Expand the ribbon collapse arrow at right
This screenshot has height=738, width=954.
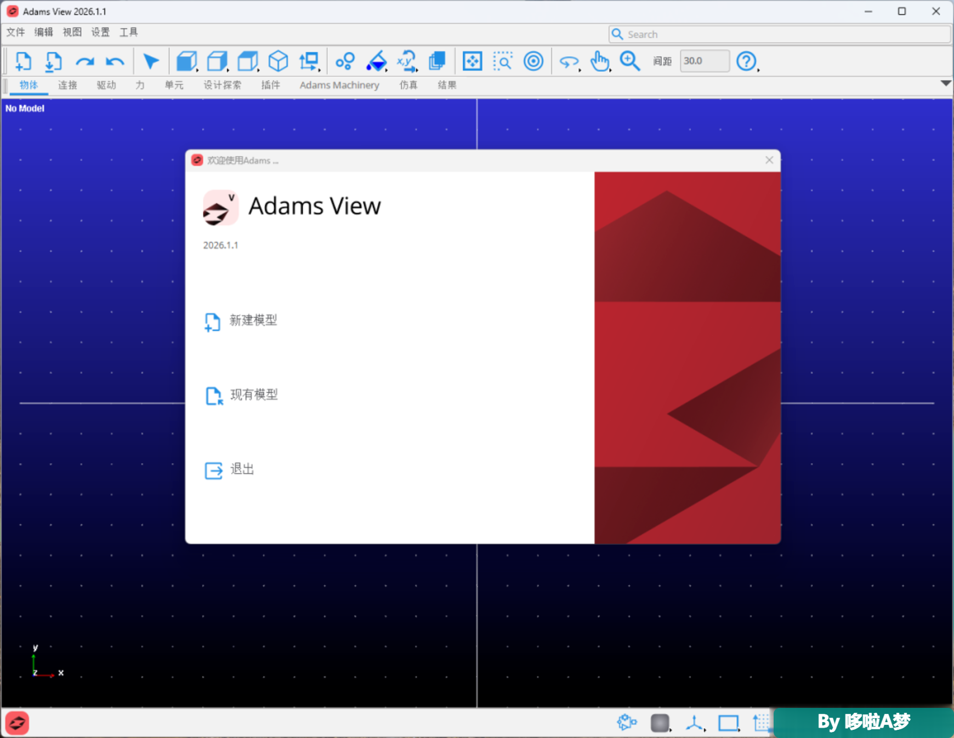tap(946, 83)
